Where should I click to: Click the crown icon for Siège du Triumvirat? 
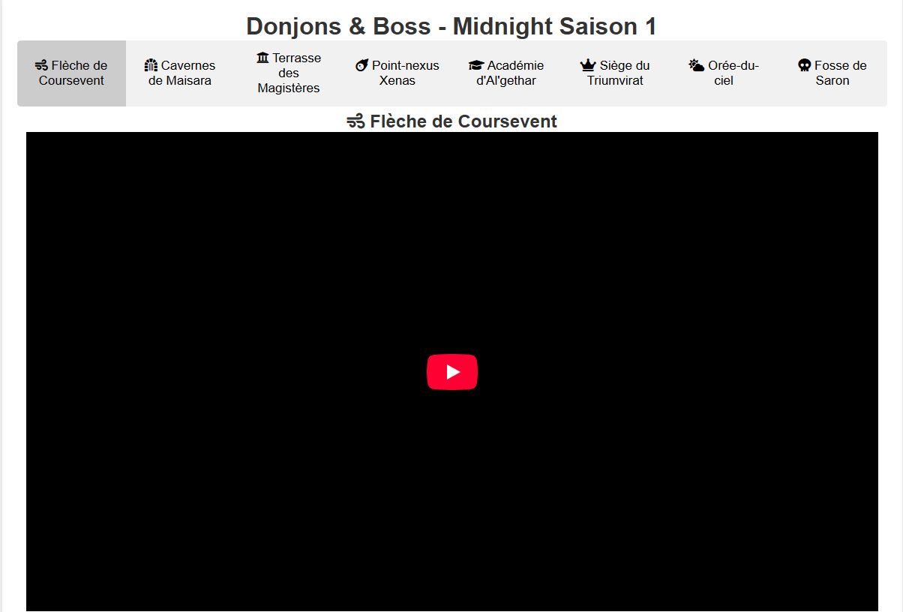(588, 66)
